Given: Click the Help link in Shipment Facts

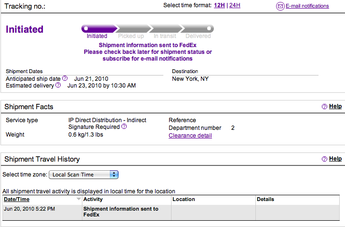Looking at the screenshot, I should [335, 106].
